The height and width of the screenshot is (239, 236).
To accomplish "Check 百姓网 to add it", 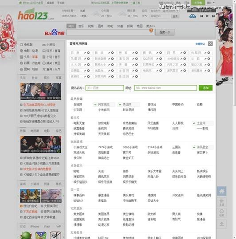I will click(x=78, y=105).
